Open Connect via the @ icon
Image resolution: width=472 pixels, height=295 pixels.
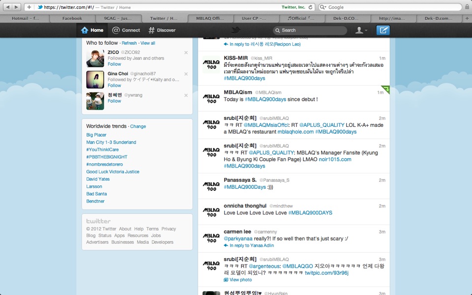pyautogui.click(x=116, y=30)
